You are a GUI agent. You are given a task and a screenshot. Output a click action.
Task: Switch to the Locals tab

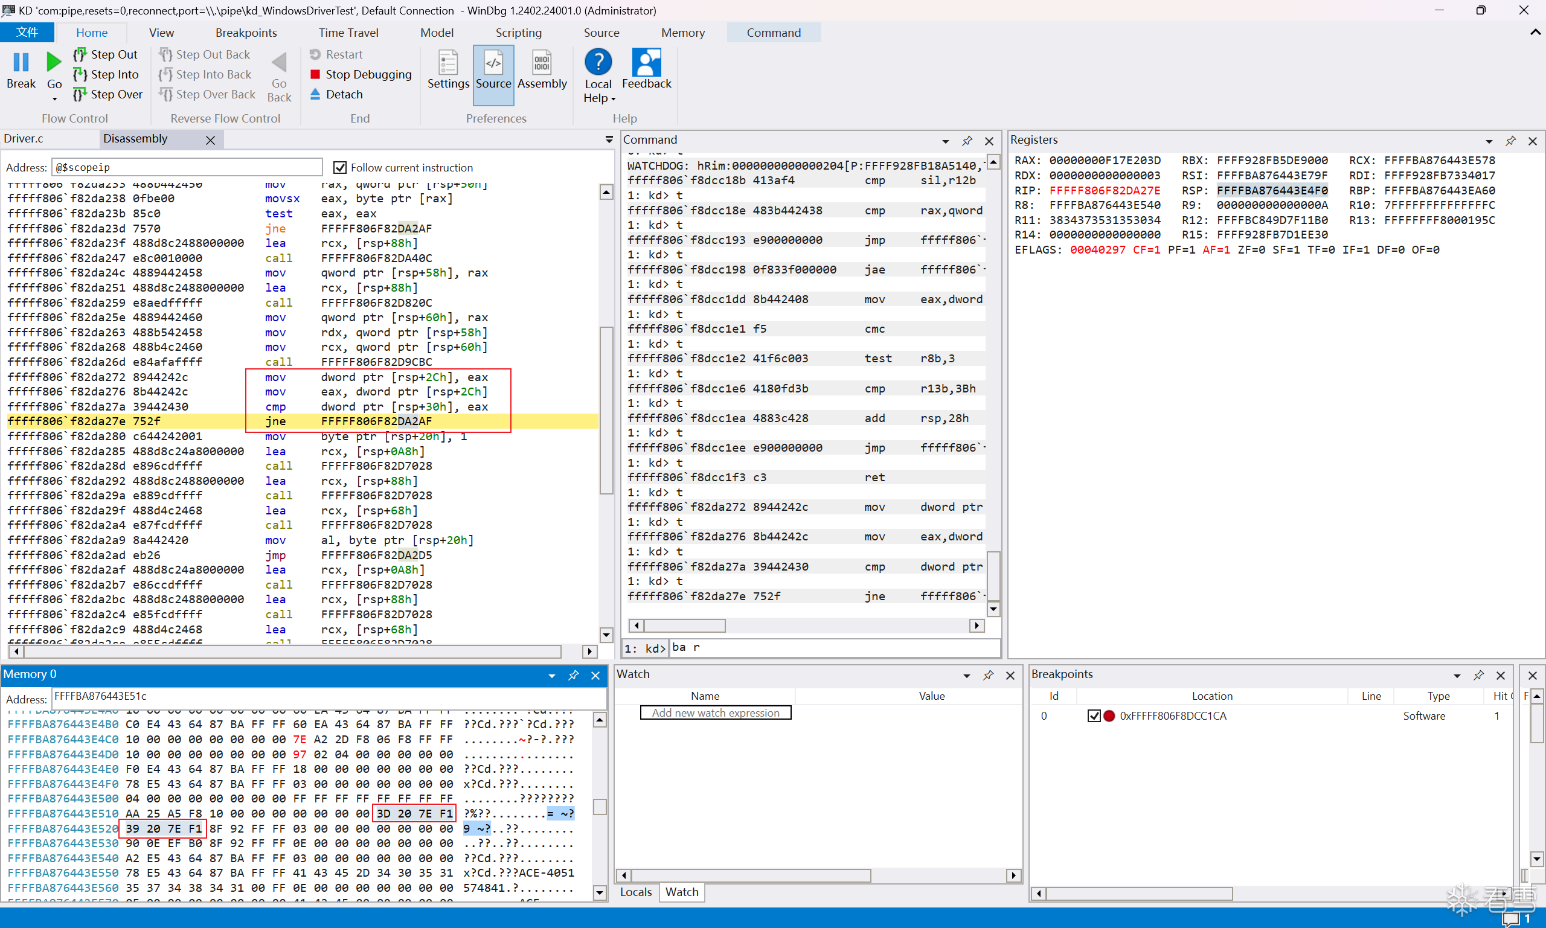coord(635,892)
